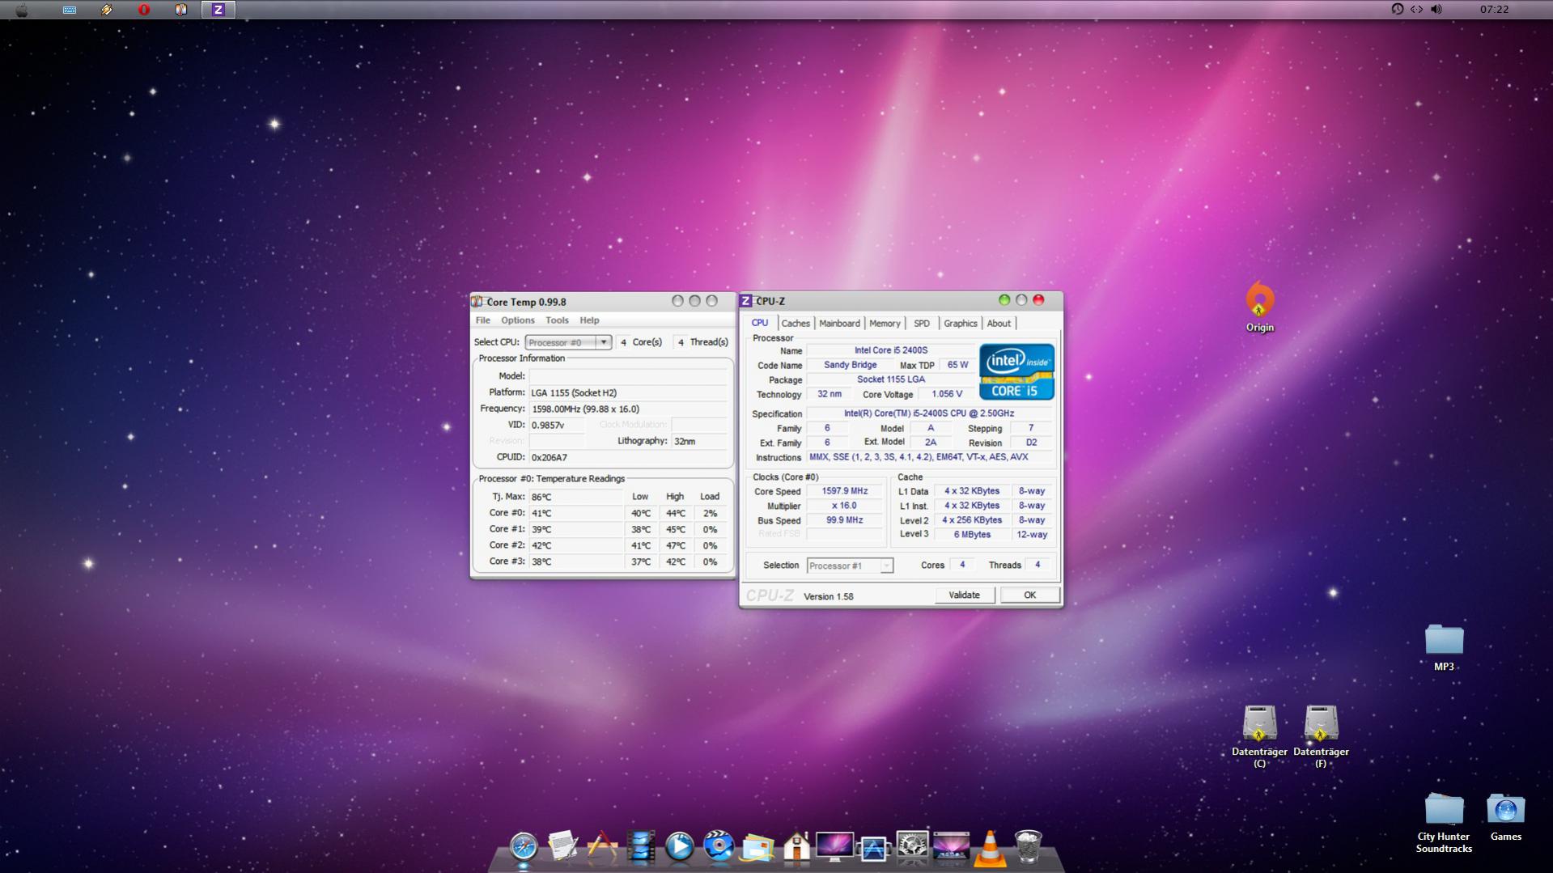Expand the Select CPU Processor #0 dropdown
This screenshot has height=873, width=1553.
(603, 342)
